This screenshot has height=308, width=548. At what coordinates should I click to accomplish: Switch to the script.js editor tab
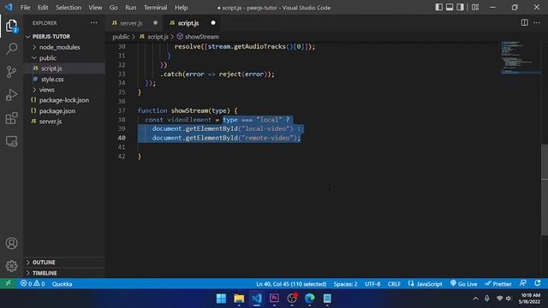[193, 23]
